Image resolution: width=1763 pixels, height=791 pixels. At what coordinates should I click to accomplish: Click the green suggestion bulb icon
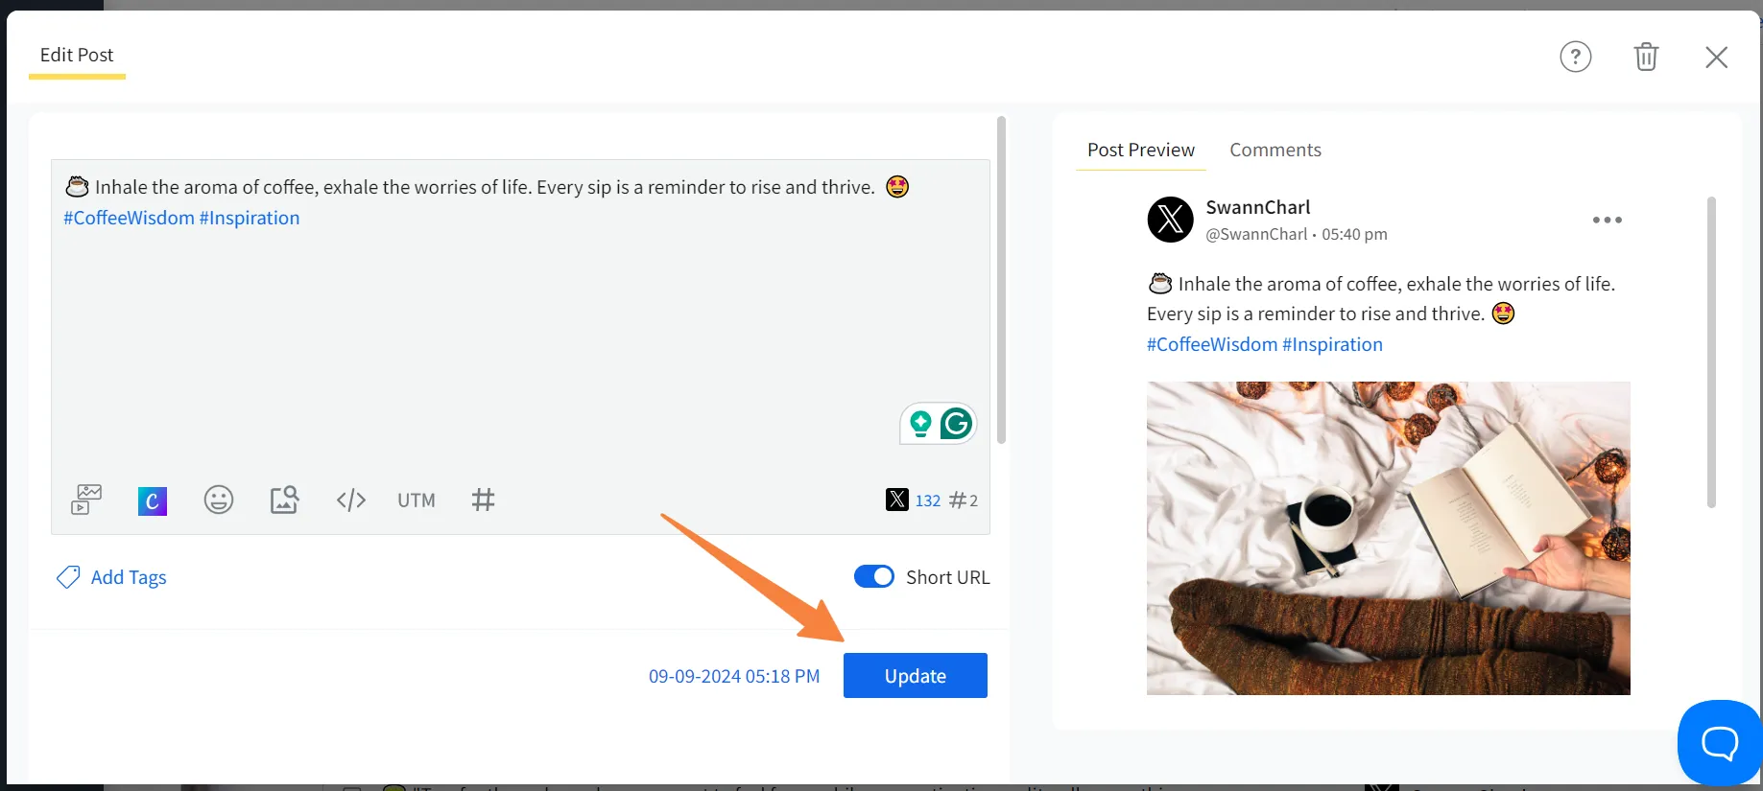(920, 423)
